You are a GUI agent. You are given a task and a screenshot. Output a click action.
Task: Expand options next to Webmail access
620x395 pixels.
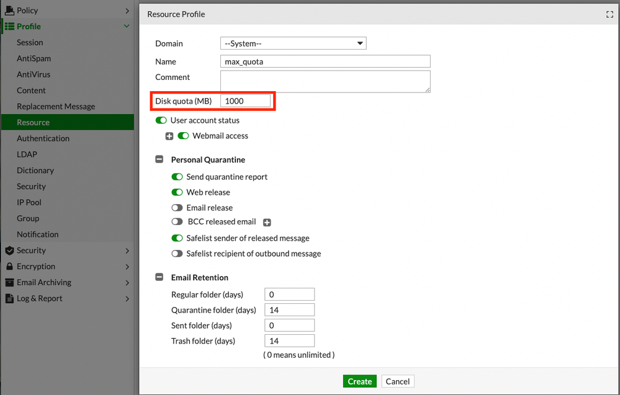[x=169, y=136]
